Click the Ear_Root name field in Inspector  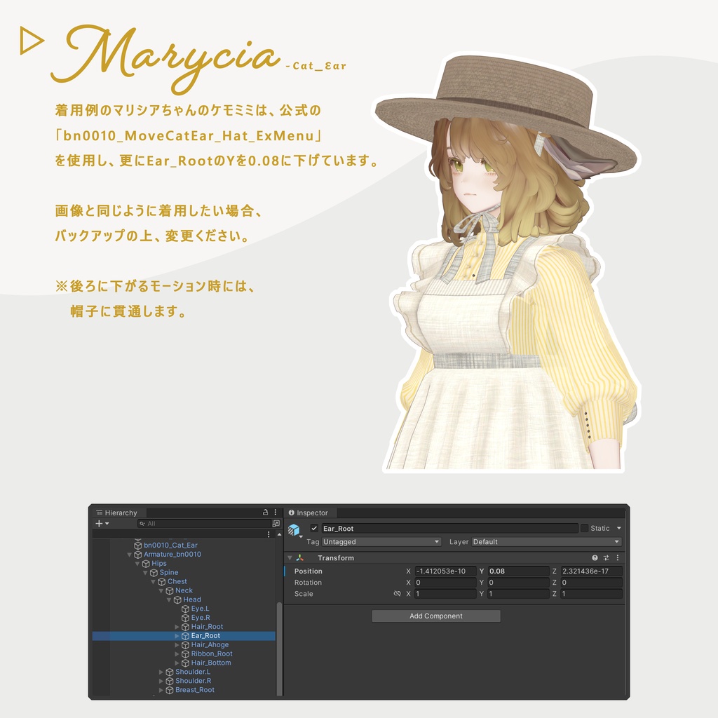click(449, 529)
